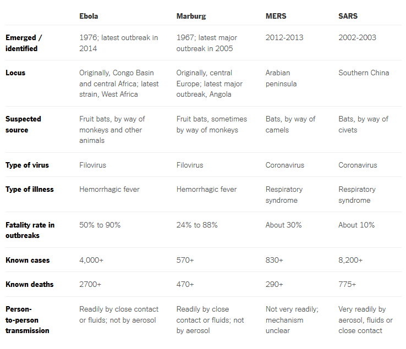Click the SARS known cases '8,200+' cell
The width and height of the screenshot is (406, 349).
click(350, 260)
